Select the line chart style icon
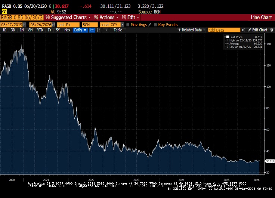275x198 pixels. [92, 30]
